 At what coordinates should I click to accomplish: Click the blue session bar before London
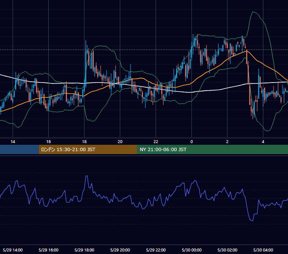tap(19, 149)
